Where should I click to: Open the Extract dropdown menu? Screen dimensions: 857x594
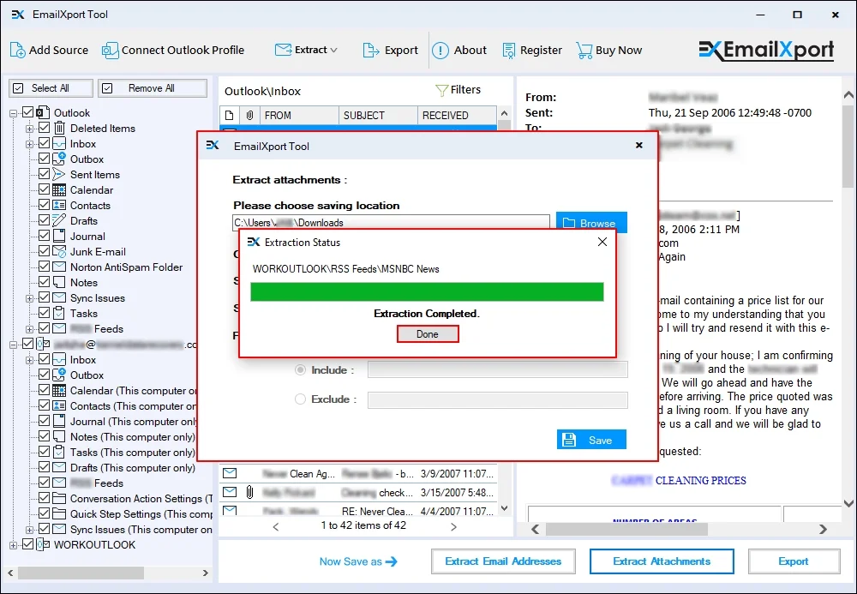point(307,50)
